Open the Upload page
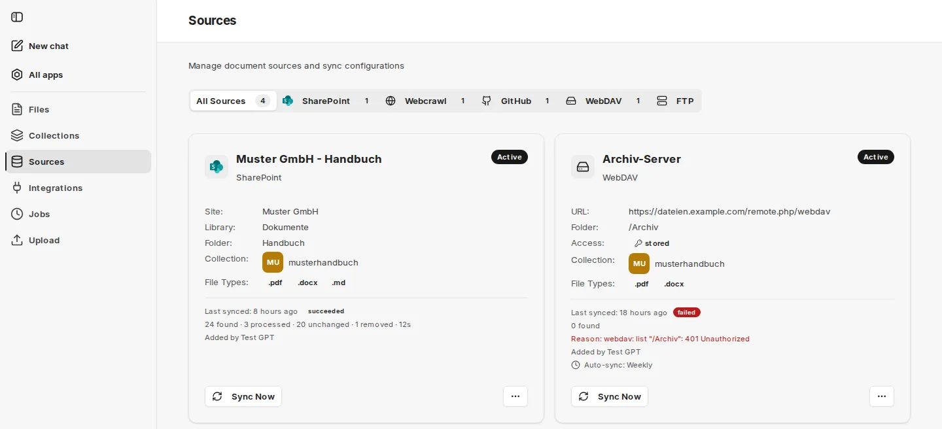 point(78,240)
